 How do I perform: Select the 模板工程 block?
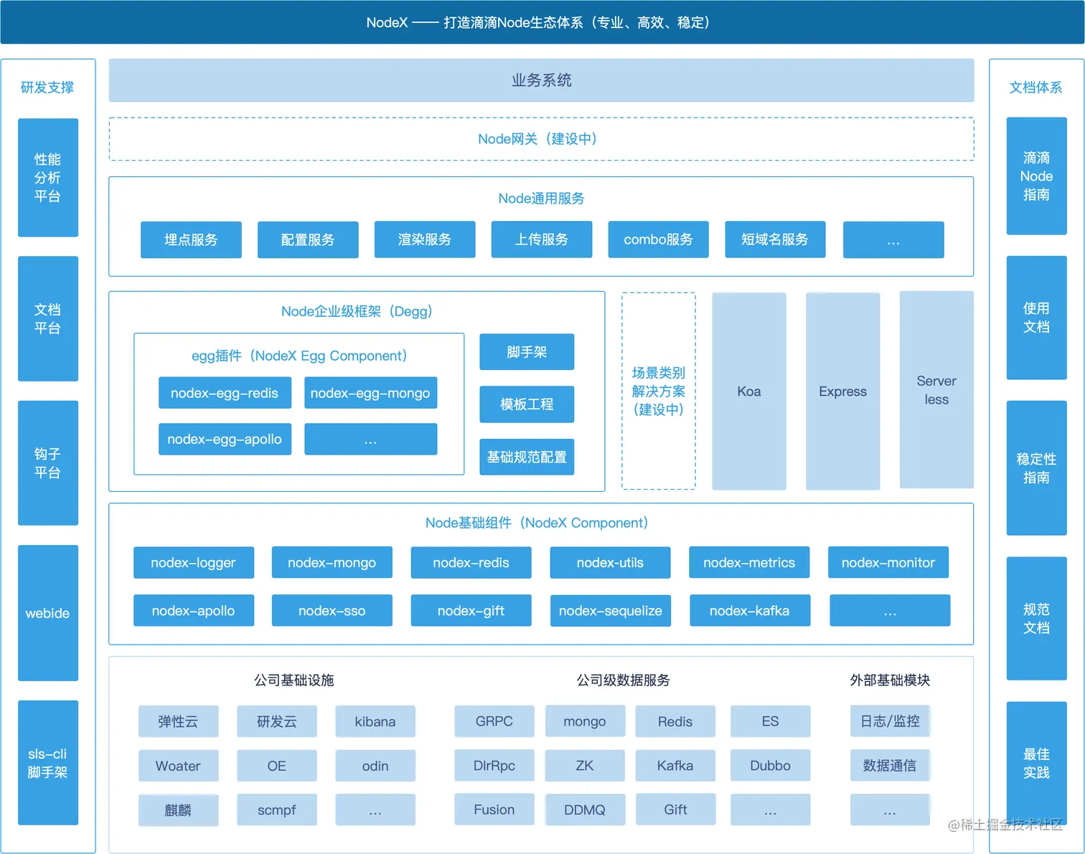527,404
